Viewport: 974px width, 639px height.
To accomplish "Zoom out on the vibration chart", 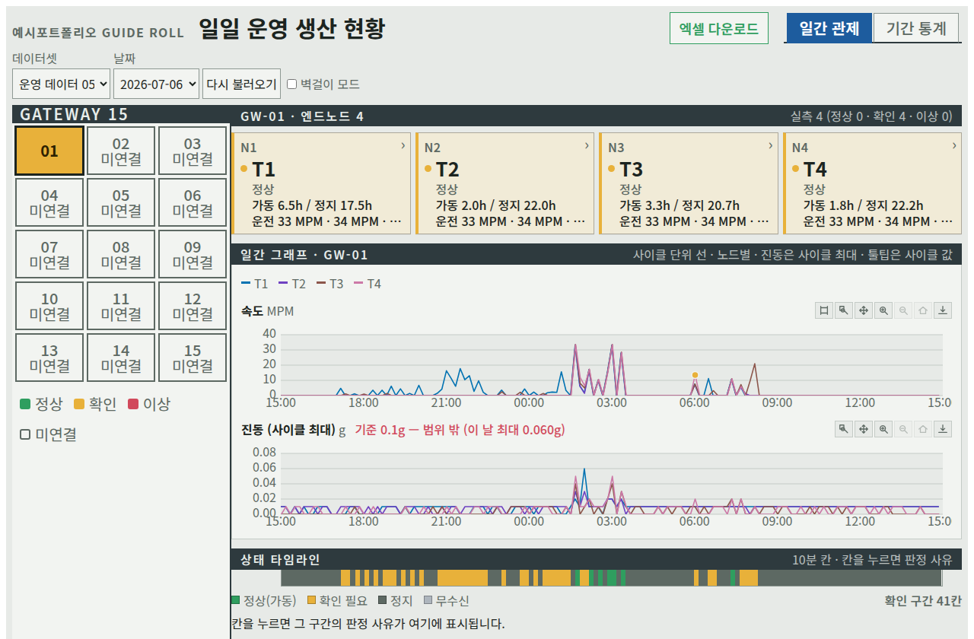I will (x=903, y=429).
